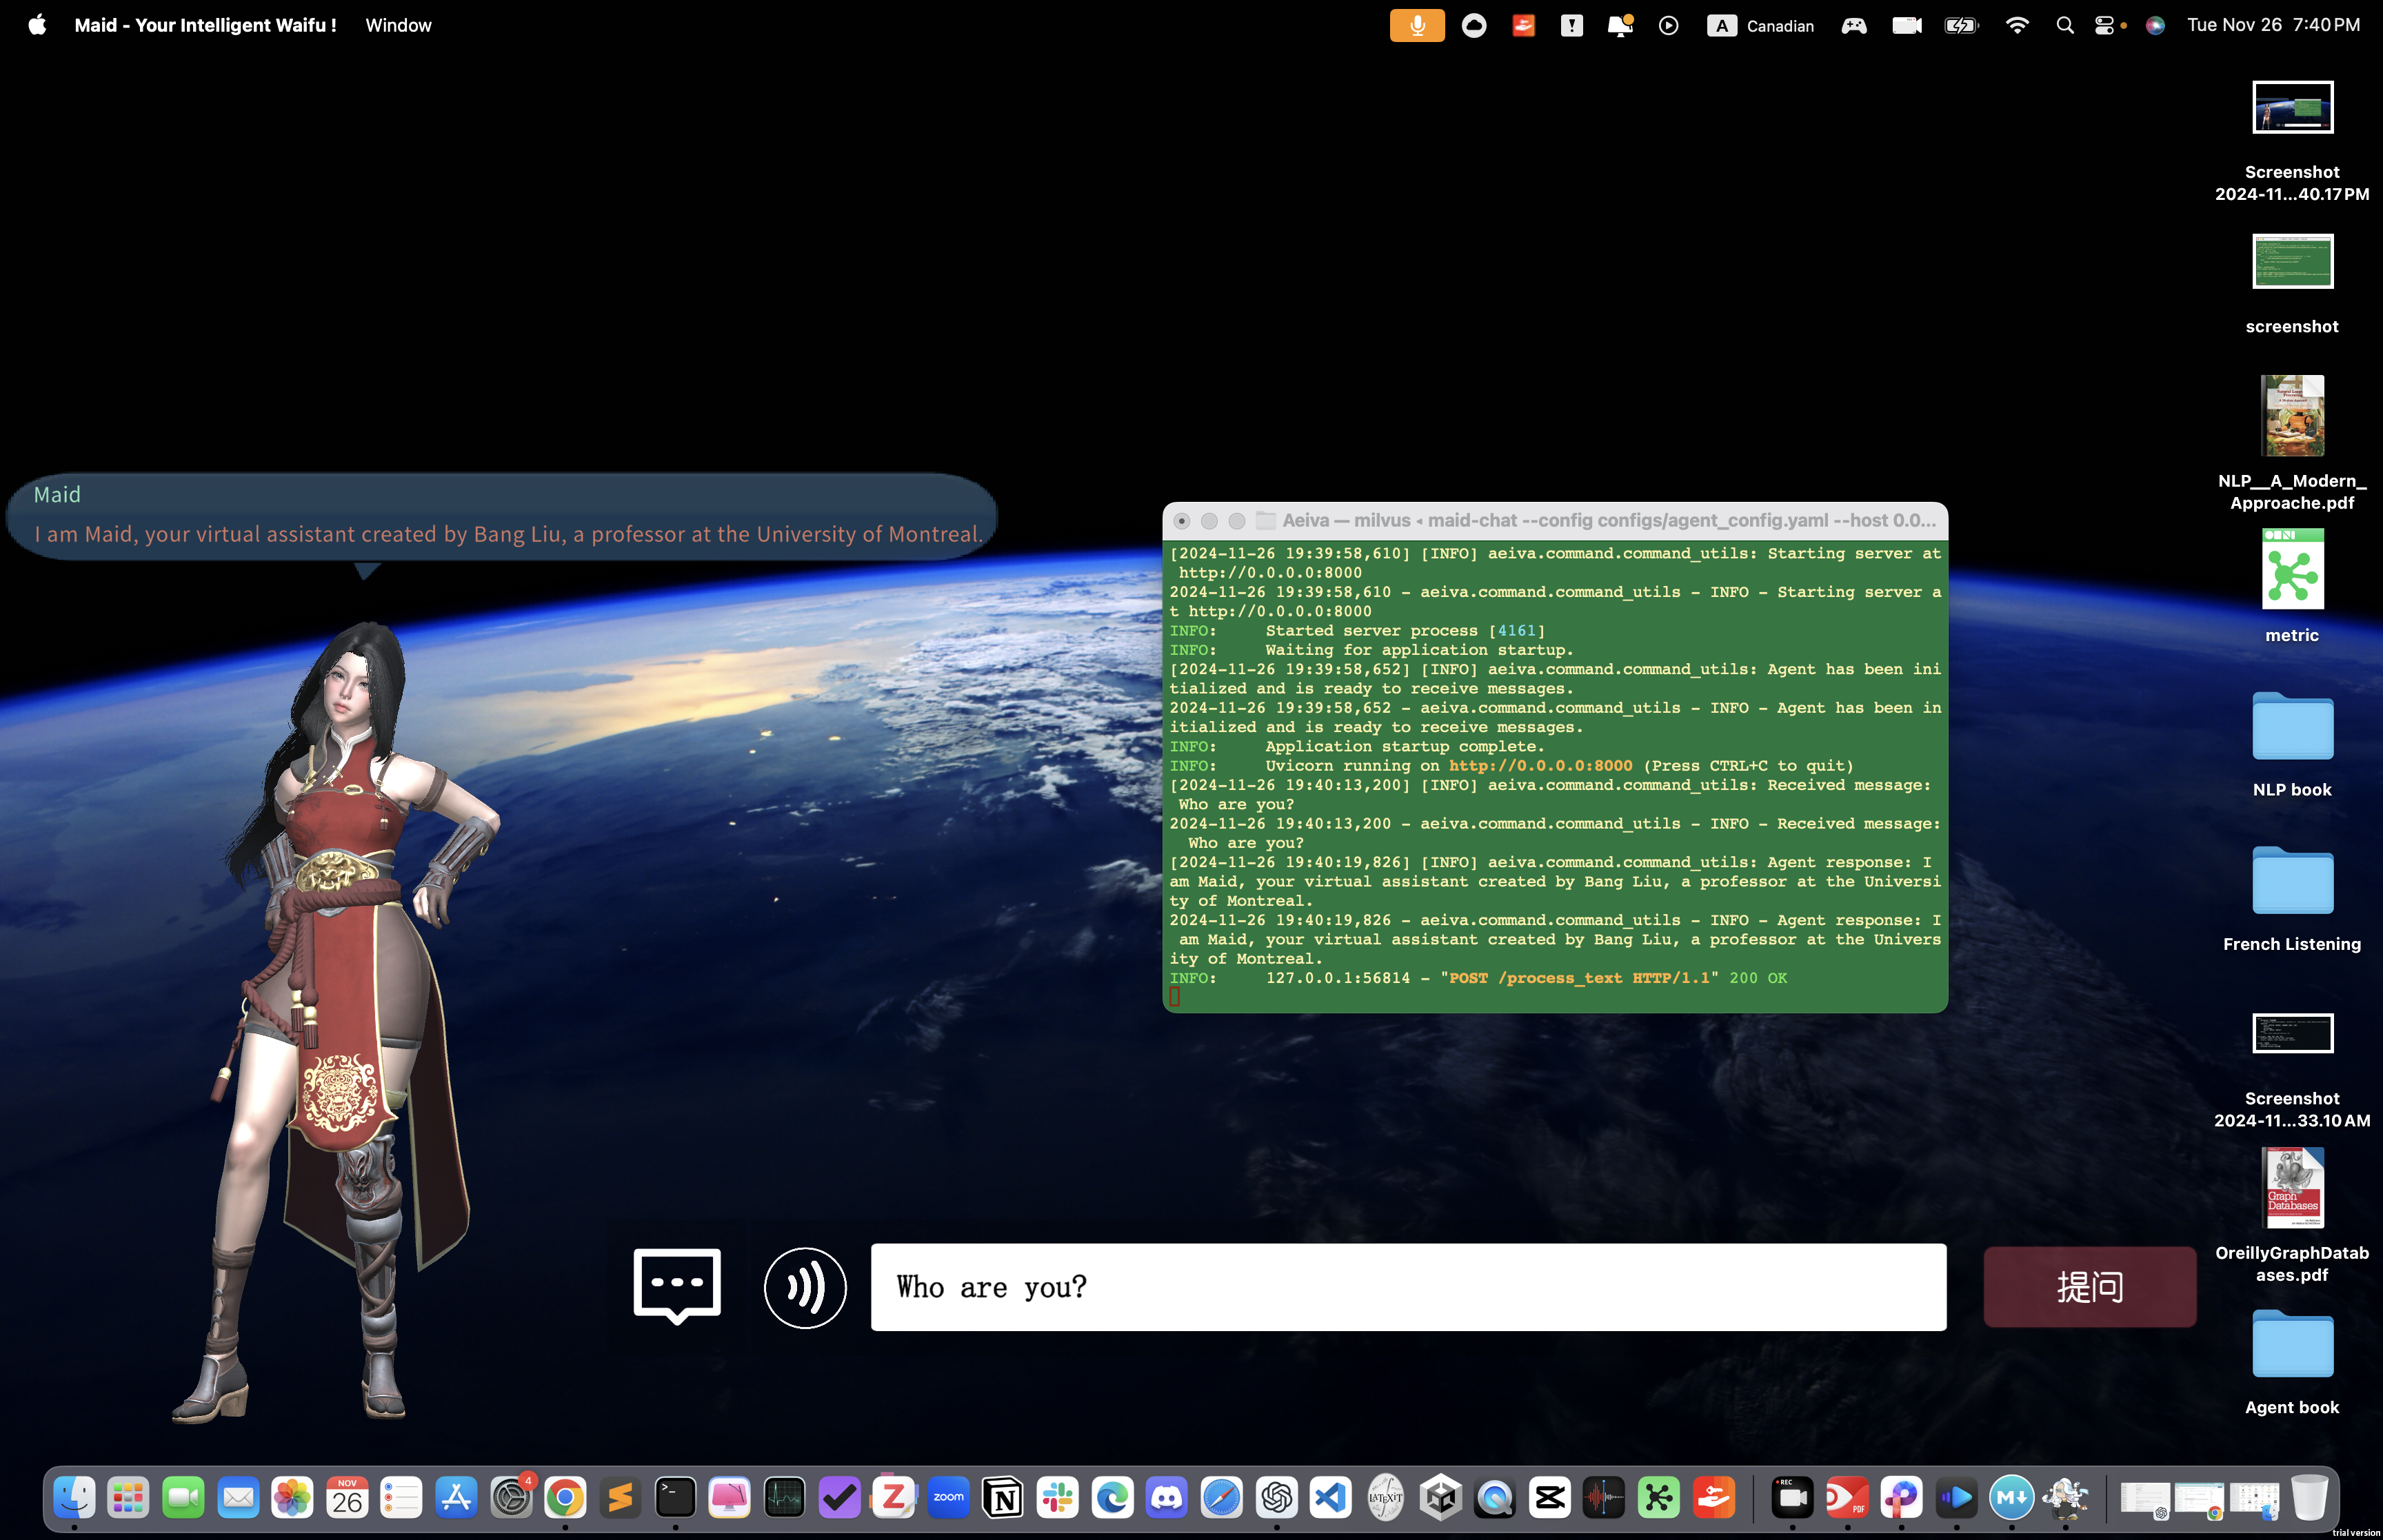Open System Settings with badge 4 in Dock
The image size is (2383, 1540).
511,1497
